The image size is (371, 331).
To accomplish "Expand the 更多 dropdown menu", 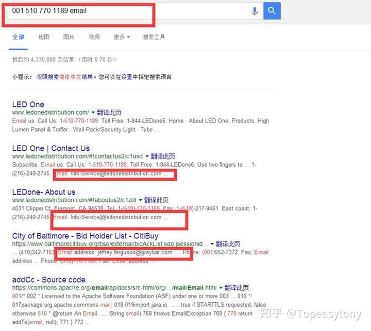I will (121, 37).
